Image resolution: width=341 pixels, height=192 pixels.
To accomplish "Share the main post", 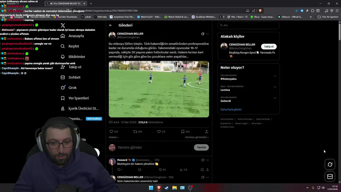I will coord(206,131).
